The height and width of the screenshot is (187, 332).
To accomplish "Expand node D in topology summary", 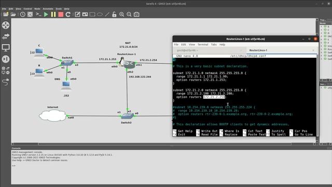I will (322, 33).
